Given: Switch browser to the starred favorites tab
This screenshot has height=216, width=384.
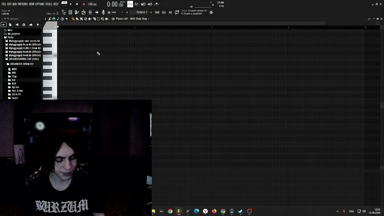Looking at the screenshot, I should (37, 25).
